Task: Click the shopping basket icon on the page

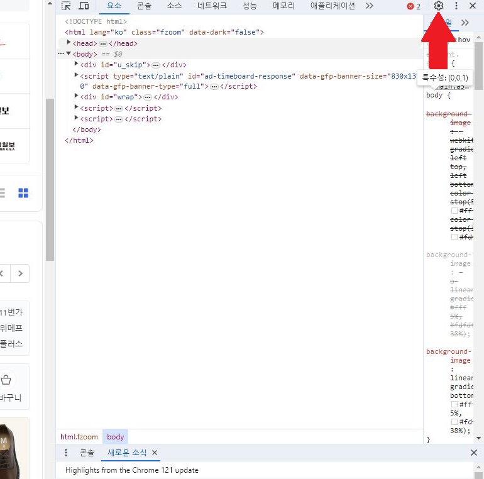Action: click(x=6, y=380)
